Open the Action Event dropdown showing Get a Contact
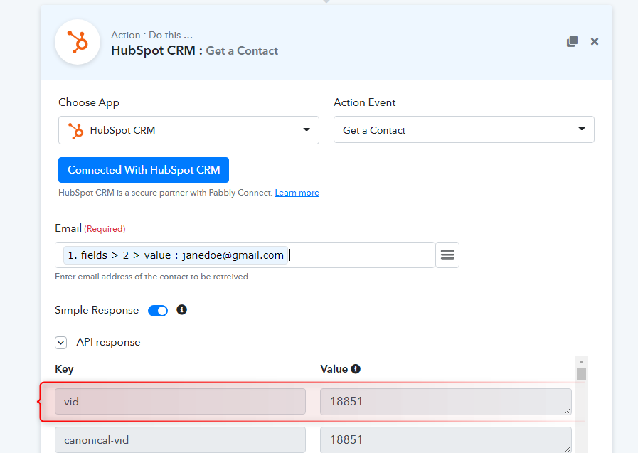 (x=464, y=129)
